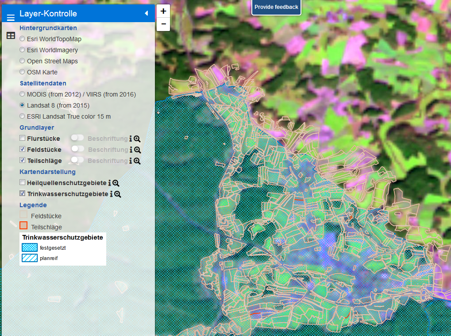The width and height of the screenshot is (451, 336).
Task: Collapse the Layer-Kontrolle panel with the arrow
Action: (146, 14)
